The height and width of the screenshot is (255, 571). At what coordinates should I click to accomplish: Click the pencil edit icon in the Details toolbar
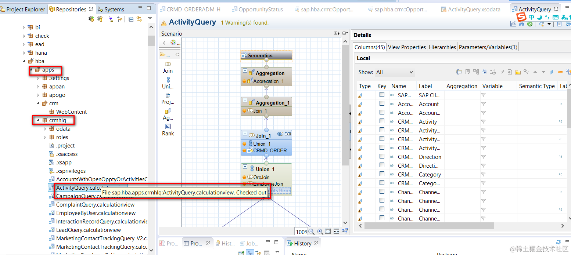click(x=502, y=72)
